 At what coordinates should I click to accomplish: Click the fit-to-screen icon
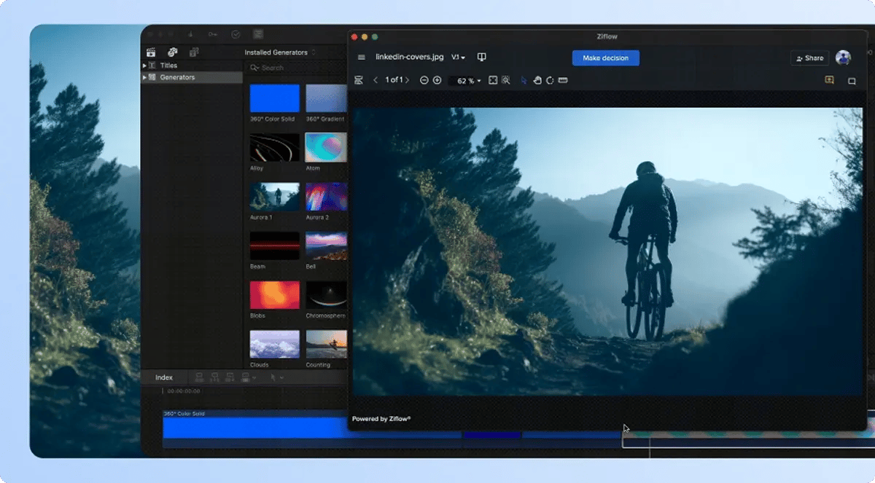point(493,80)
